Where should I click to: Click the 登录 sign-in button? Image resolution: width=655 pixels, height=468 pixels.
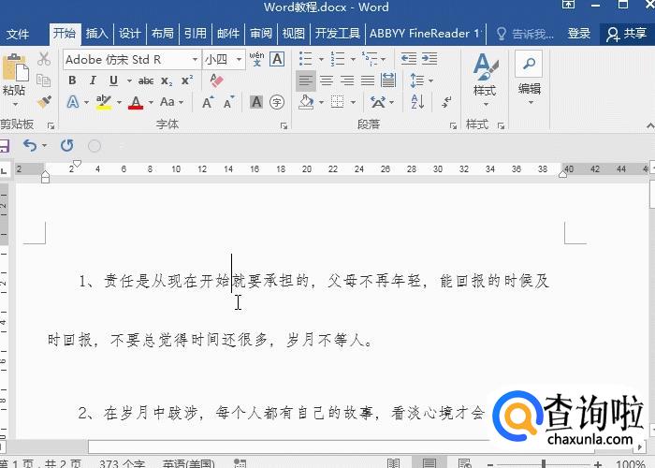tap(579, 34)
